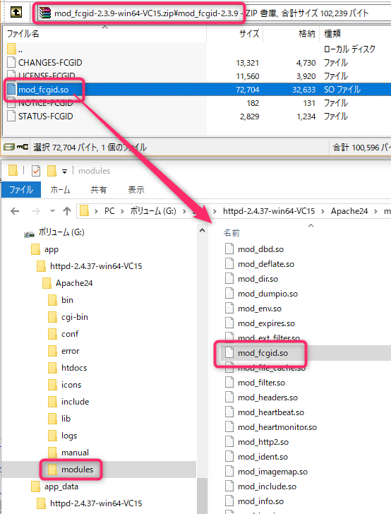The width and height of the screenshot is (391, 514).
Task: Click the WinRAR archive icon in path bar
Action: click(x=45, y=13)
